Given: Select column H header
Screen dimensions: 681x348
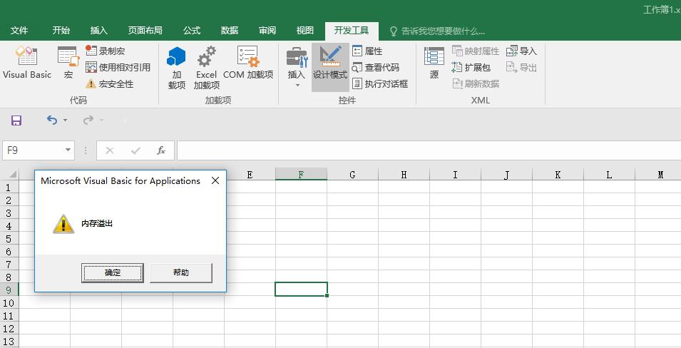Looking at the screenshot, I should point(404,175).
